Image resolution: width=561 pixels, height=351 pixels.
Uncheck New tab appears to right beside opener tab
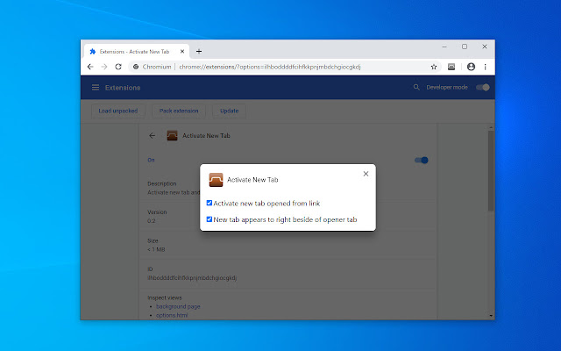pos(209,219)
